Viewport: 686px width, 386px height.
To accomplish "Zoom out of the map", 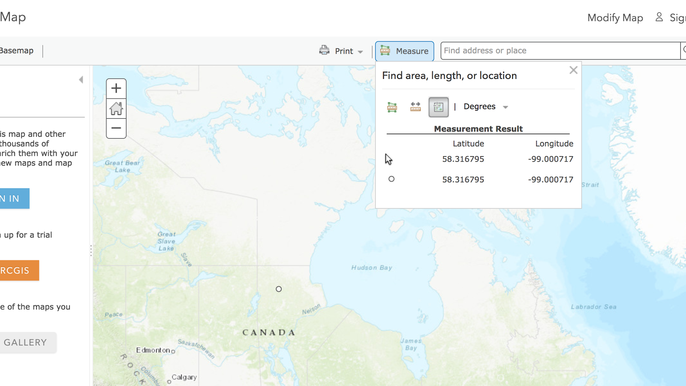I will click(116, 128).
